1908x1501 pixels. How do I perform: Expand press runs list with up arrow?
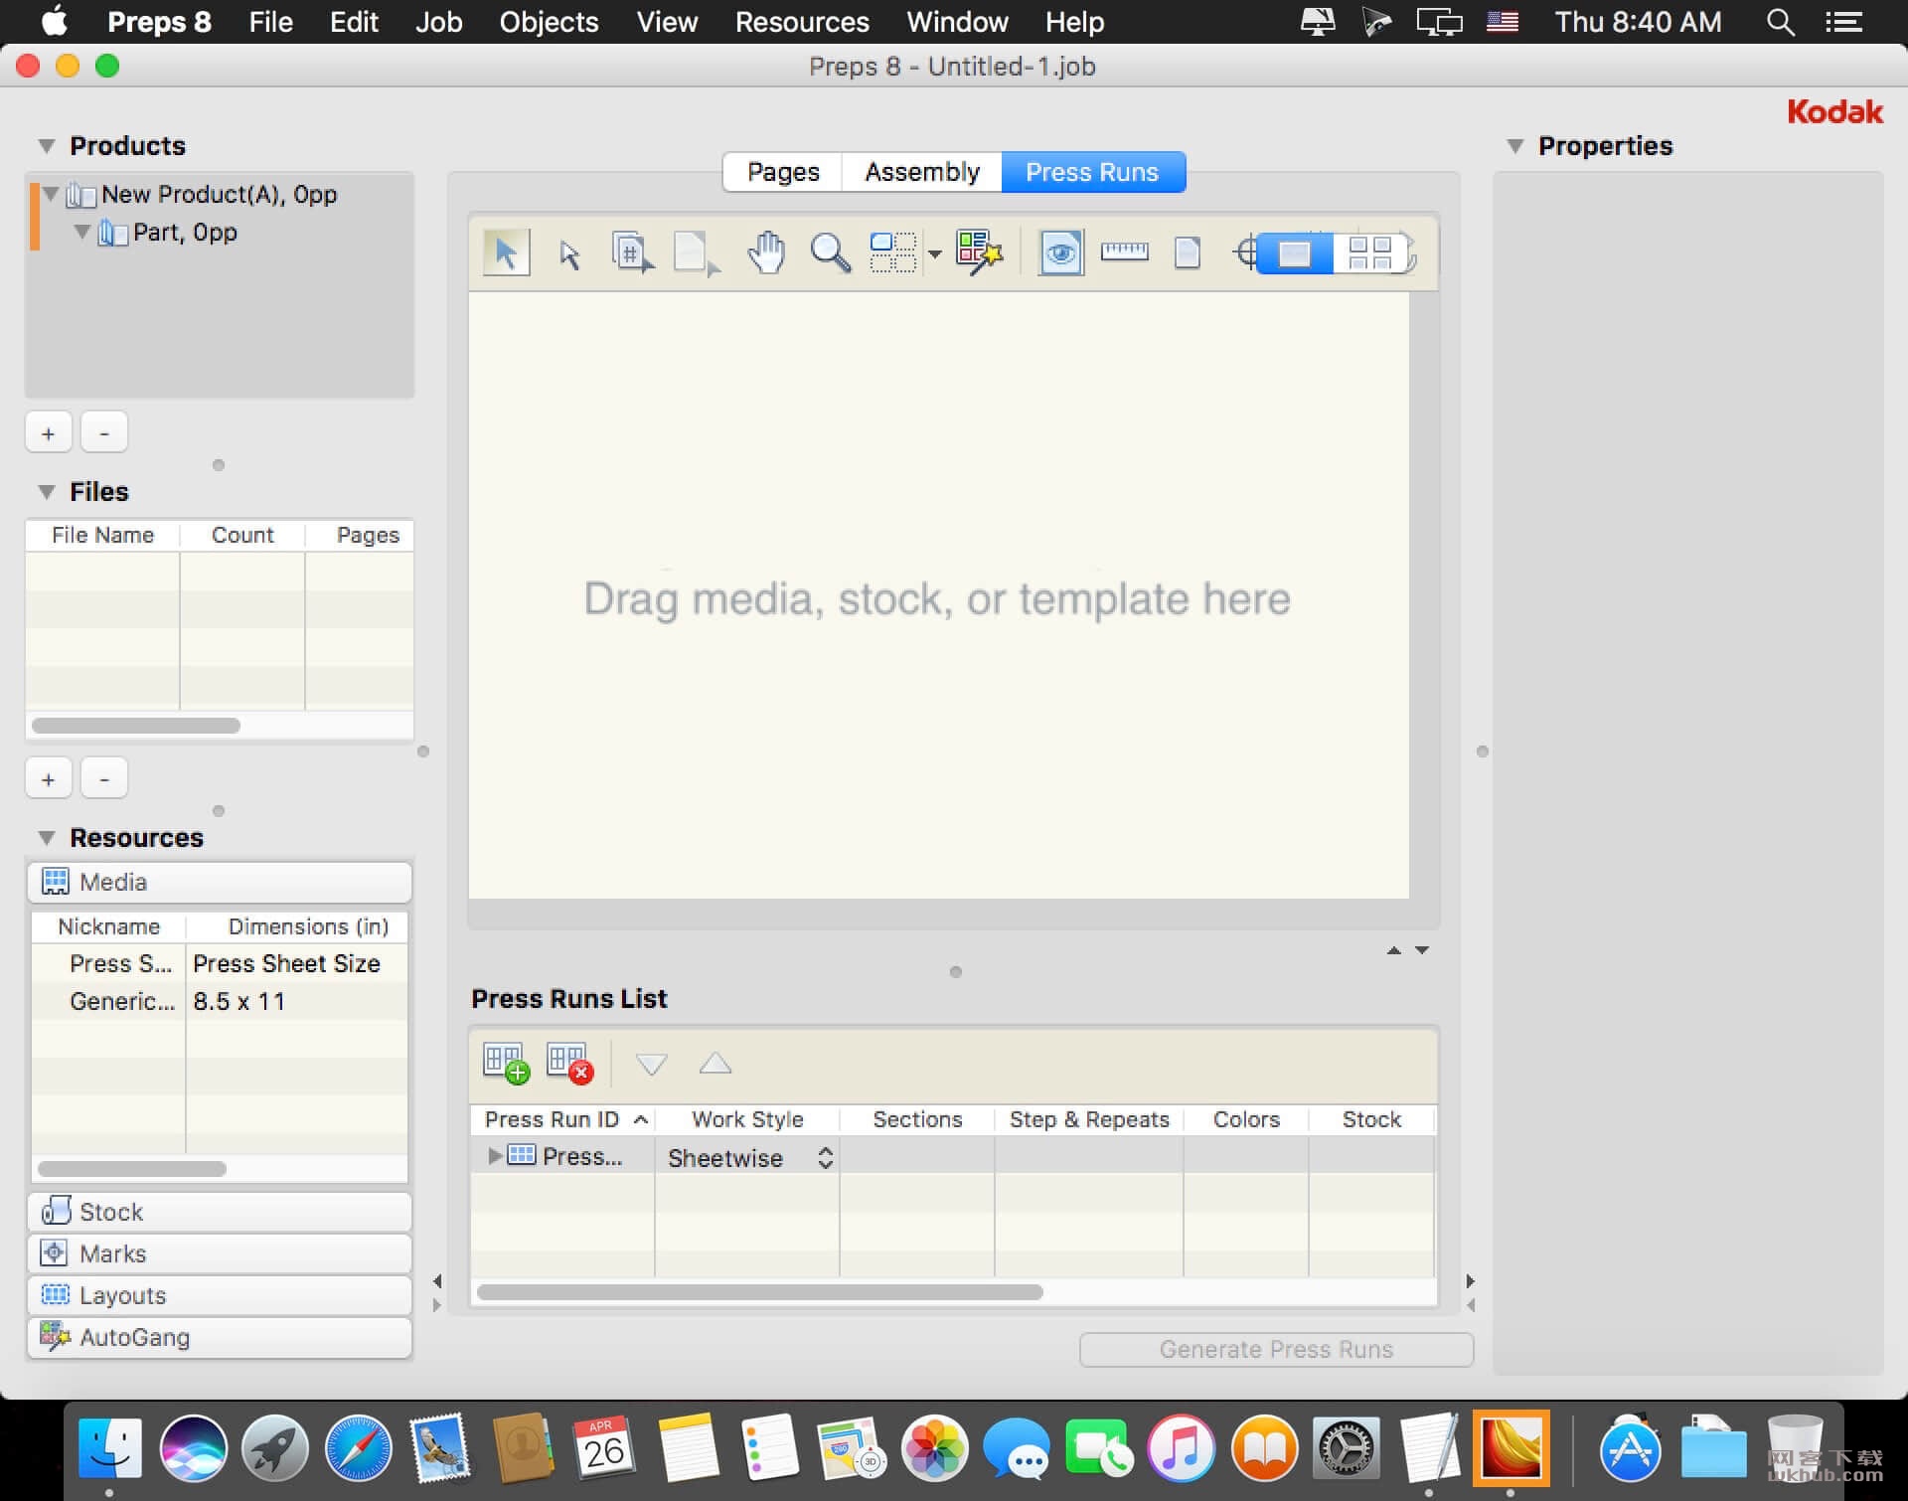pos(1394,950)
